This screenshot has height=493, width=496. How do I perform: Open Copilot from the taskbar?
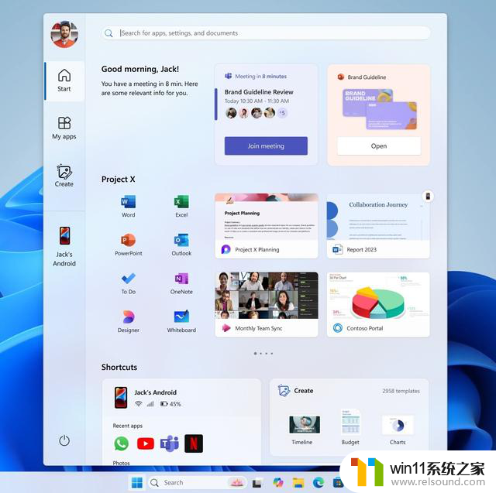pyautogui.click(x=278, y=482)
